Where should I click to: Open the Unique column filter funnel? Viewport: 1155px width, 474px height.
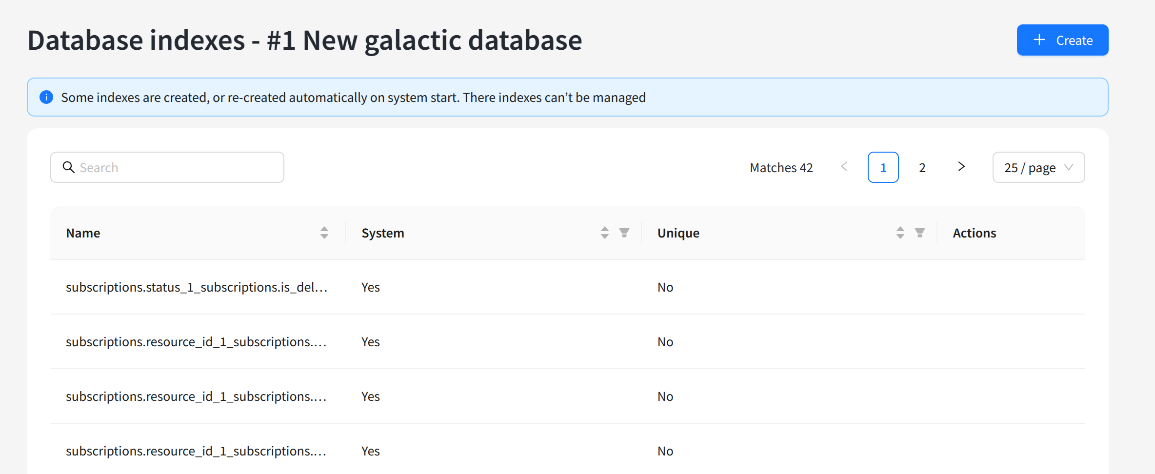[x=920, y=233]
